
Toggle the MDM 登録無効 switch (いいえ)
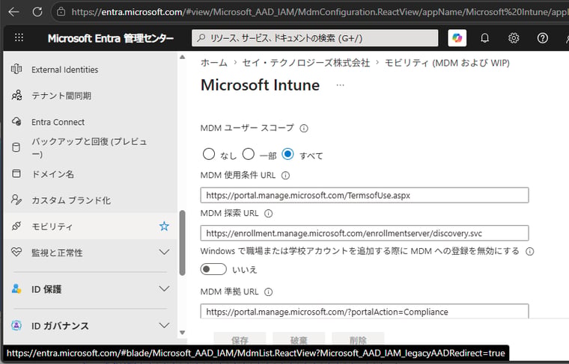pyautogui.click(x=213, y=269)
